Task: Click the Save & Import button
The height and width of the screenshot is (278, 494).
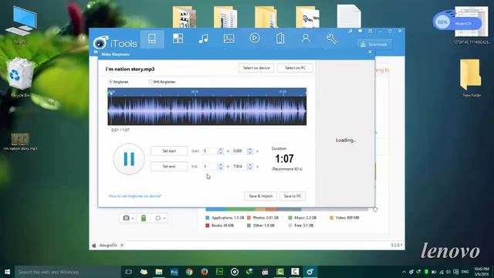Action: click(x=261, y=196)
